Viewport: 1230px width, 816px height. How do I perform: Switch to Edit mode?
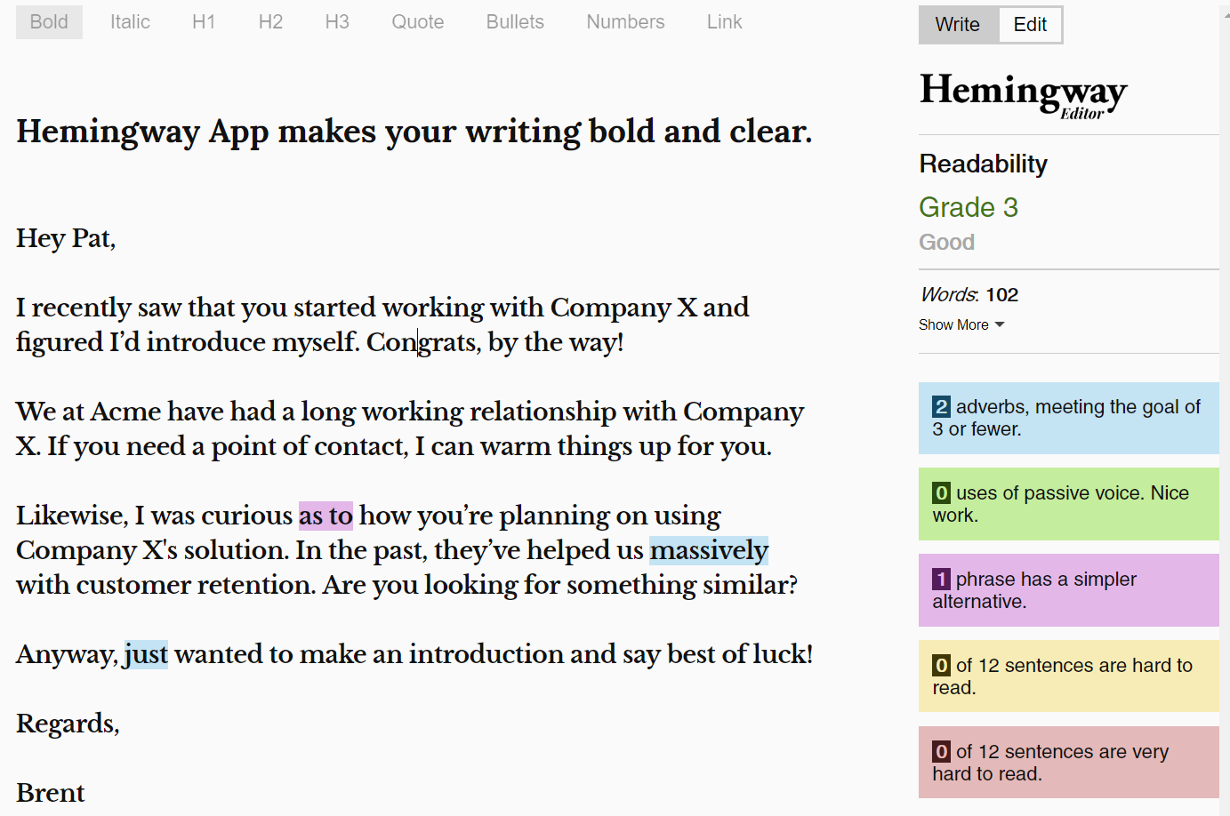(1030, 25)
